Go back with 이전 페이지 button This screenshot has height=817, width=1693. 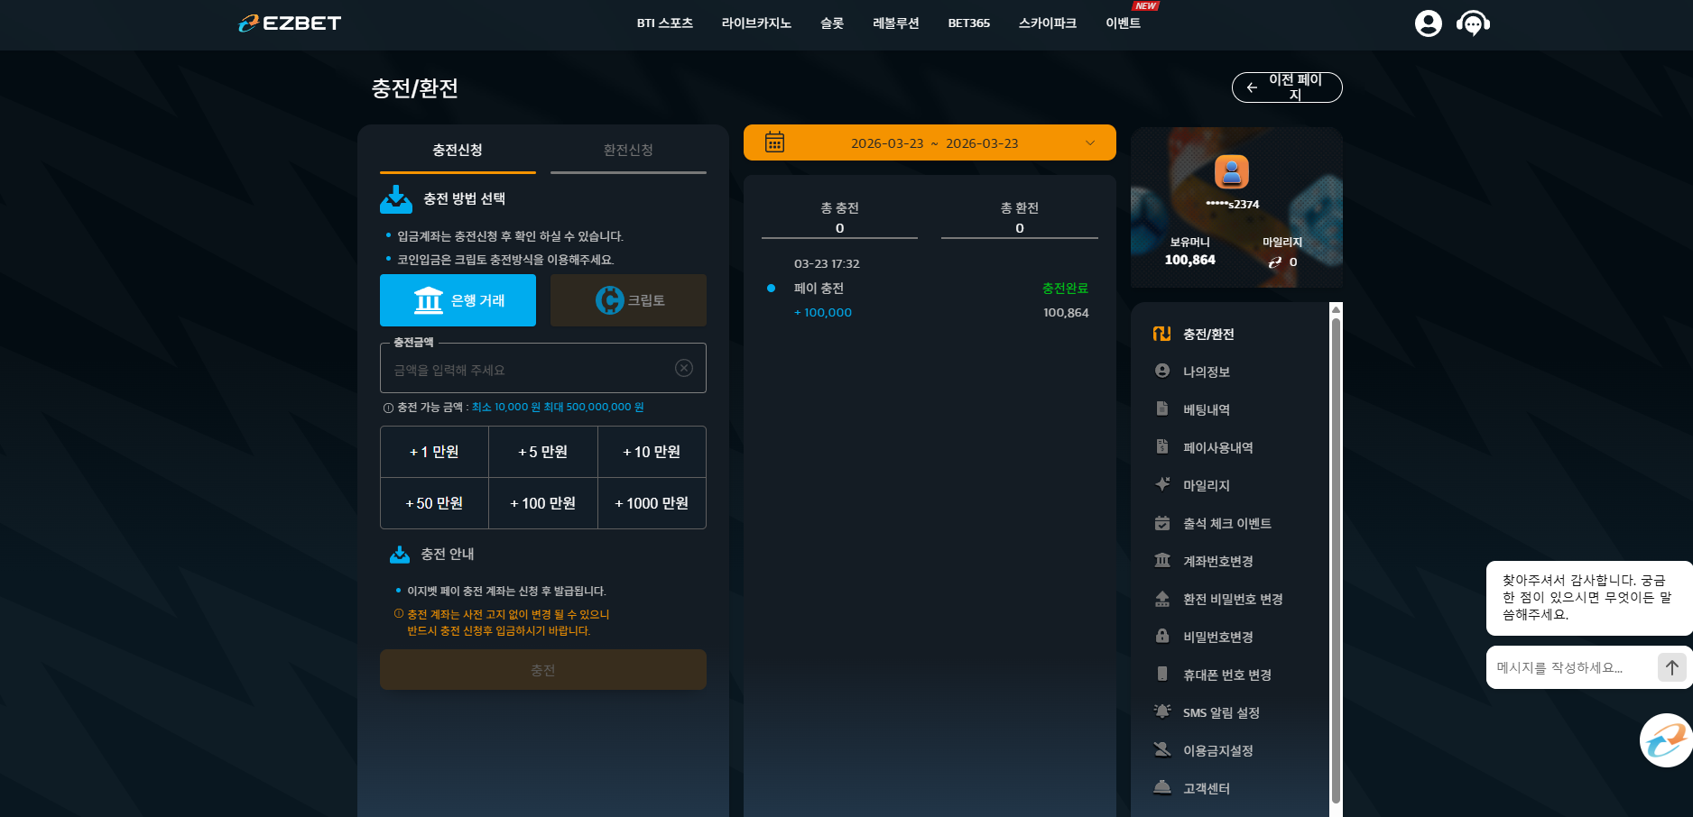(x=1287, y=87)
